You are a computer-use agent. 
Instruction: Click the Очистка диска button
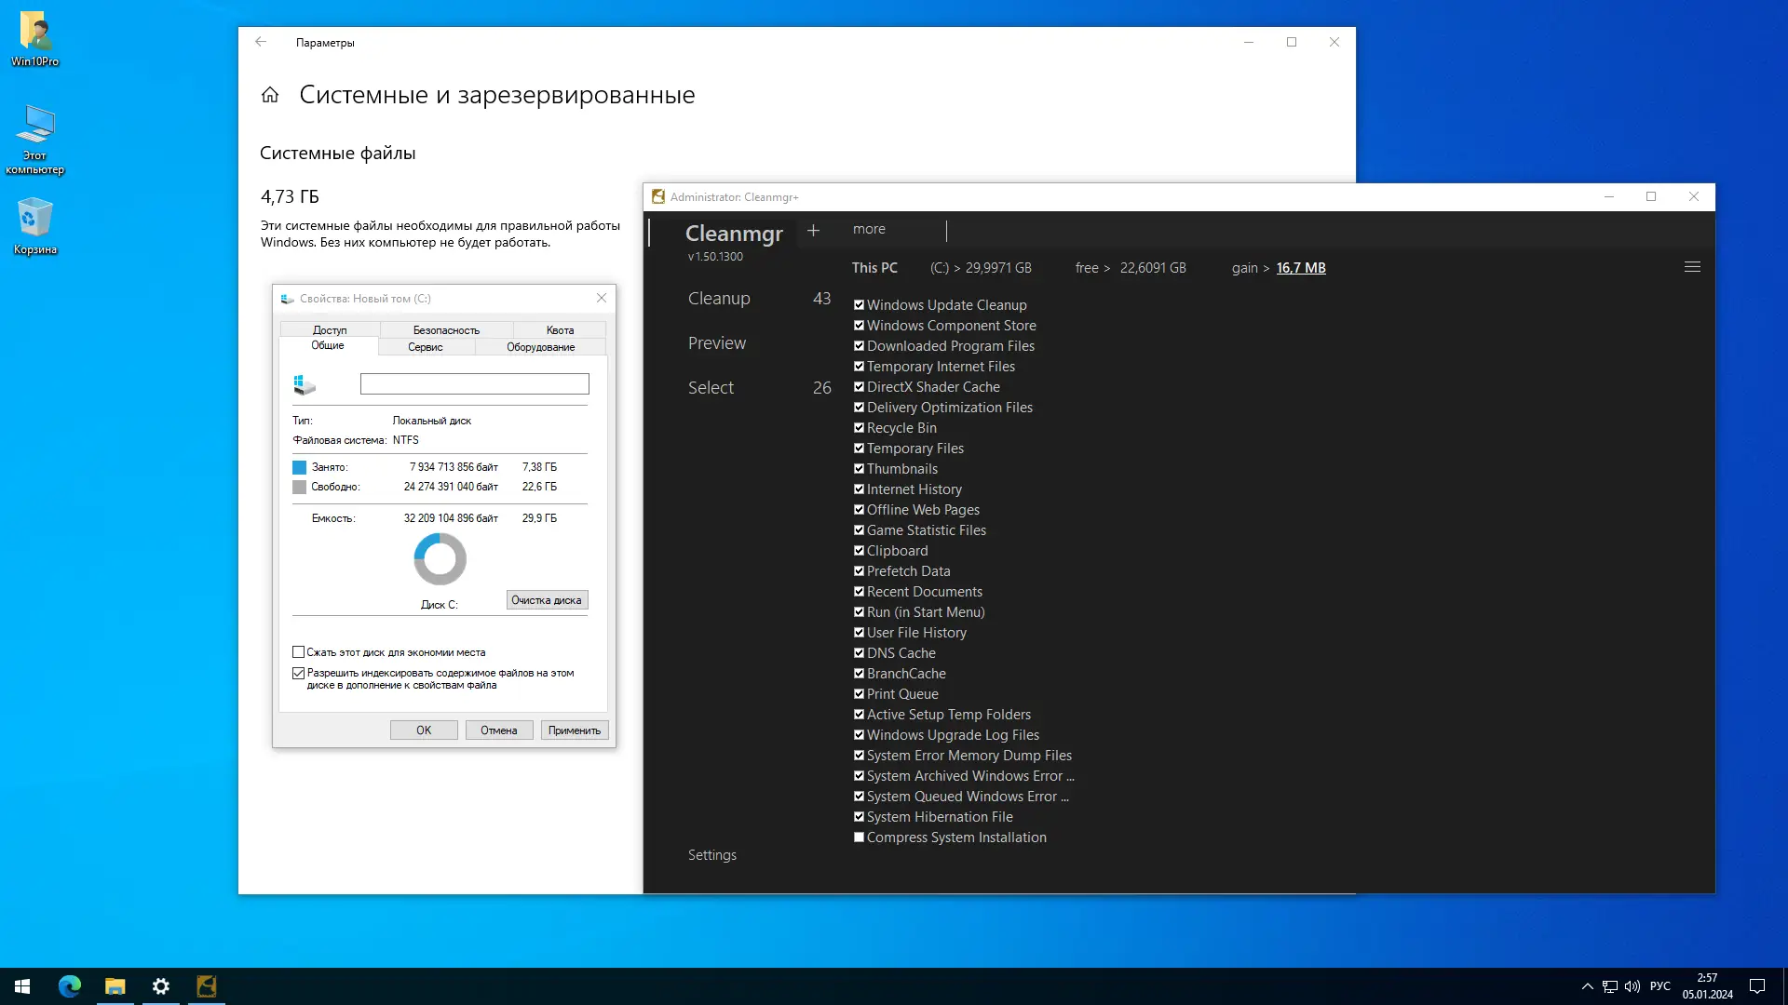pyautogui.click(x=547, y=600)
